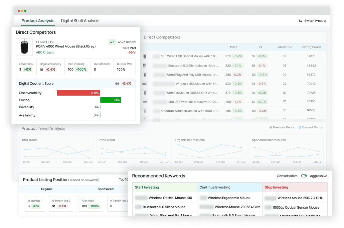Click the red Discoverability score bar
This screenshot has width=344, height=228.
coord(78,93)
